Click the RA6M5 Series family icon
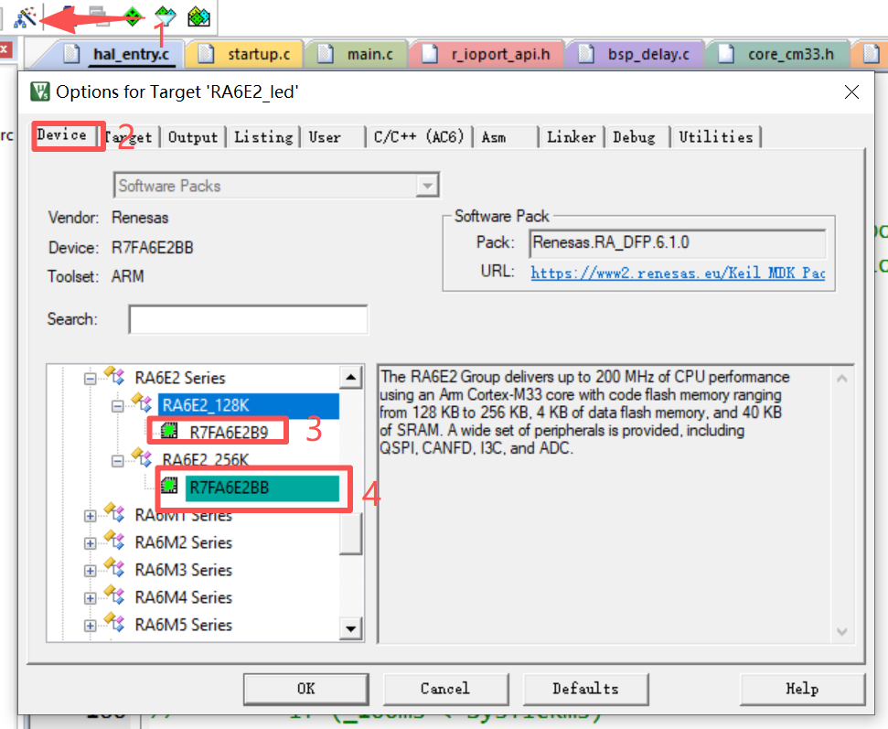Viewport: 888px width, 729px height. [x=113, y=623]
